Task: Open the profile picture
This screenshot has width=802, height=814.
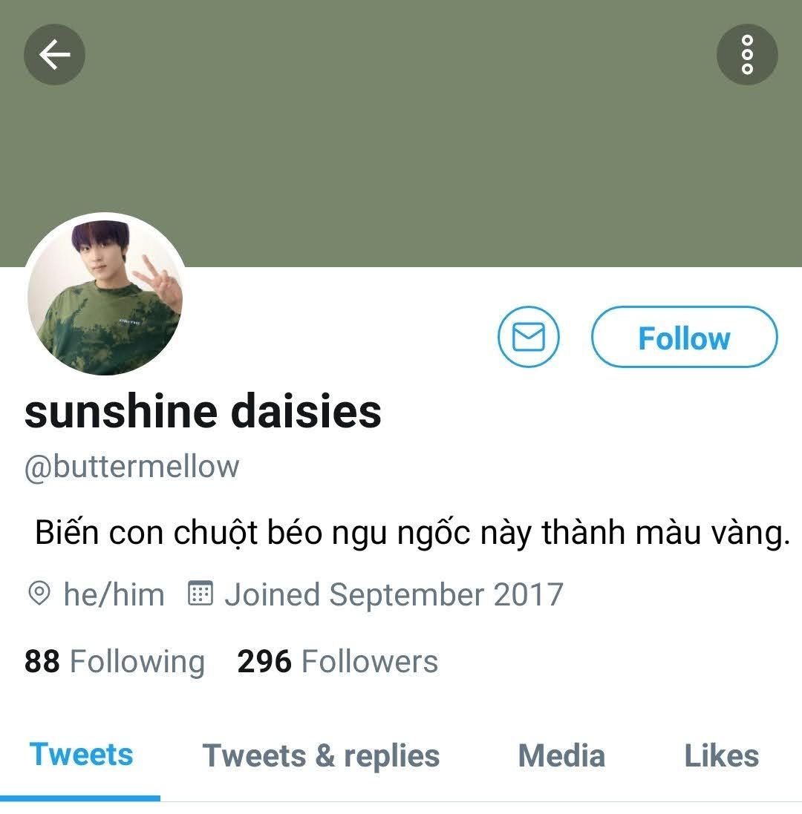Action: 105,295
